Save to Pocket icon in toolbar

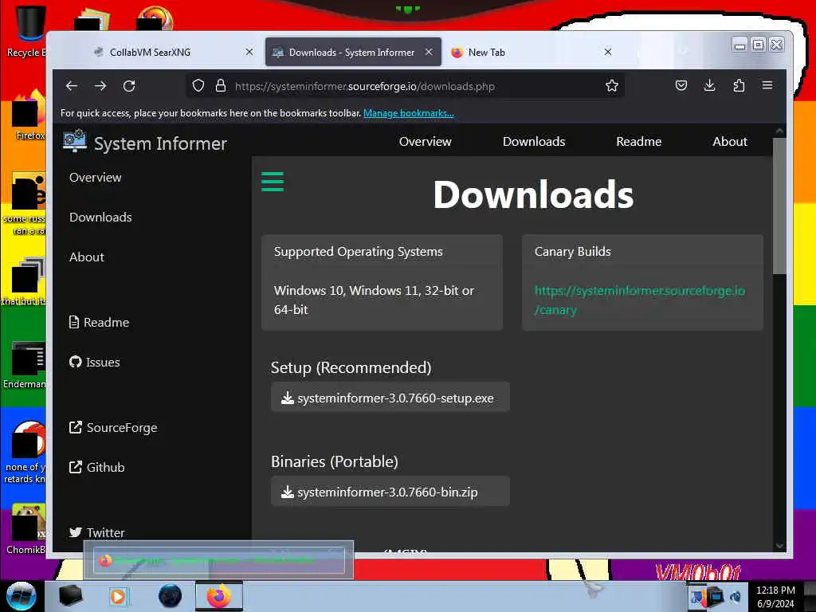681,85
